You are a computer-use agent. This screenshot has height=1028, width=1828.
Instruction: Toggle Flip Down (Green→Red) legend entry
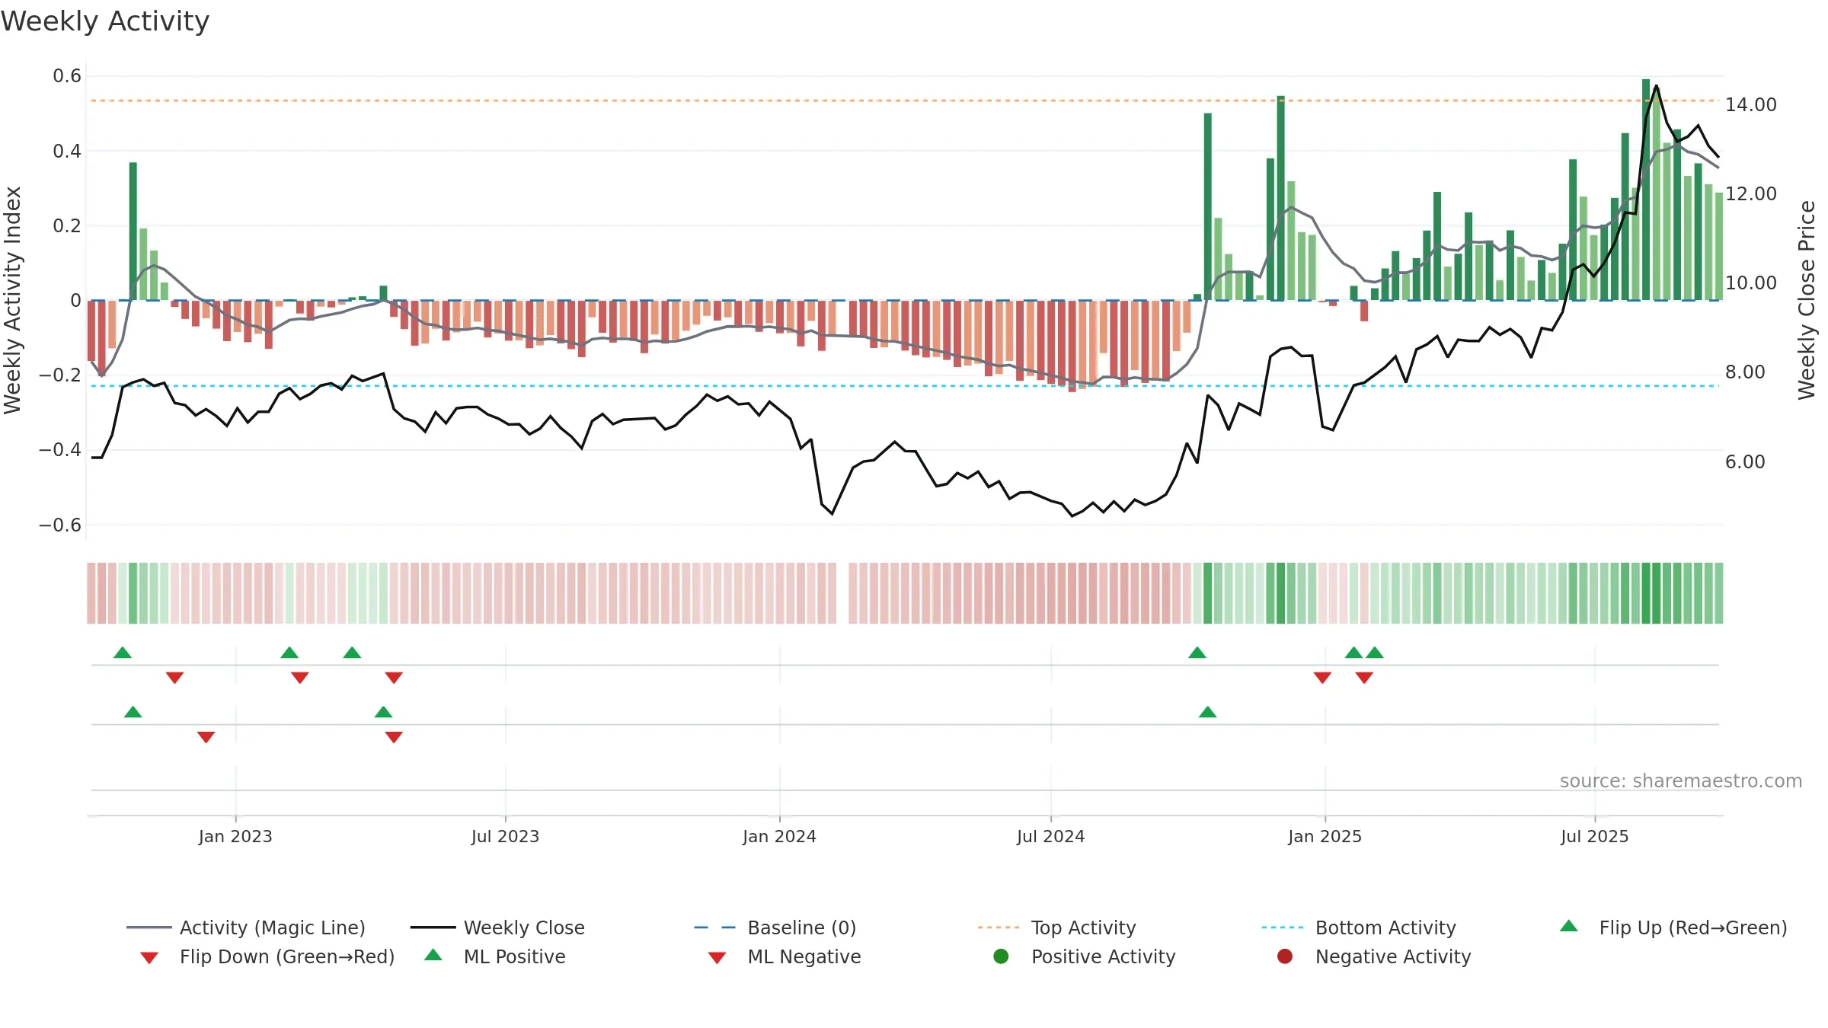click(x=267, y=956)
